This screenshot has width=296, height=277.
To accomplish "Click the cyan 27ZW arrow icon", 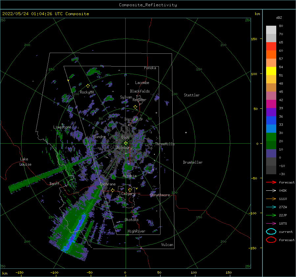I will coord(271,207).
